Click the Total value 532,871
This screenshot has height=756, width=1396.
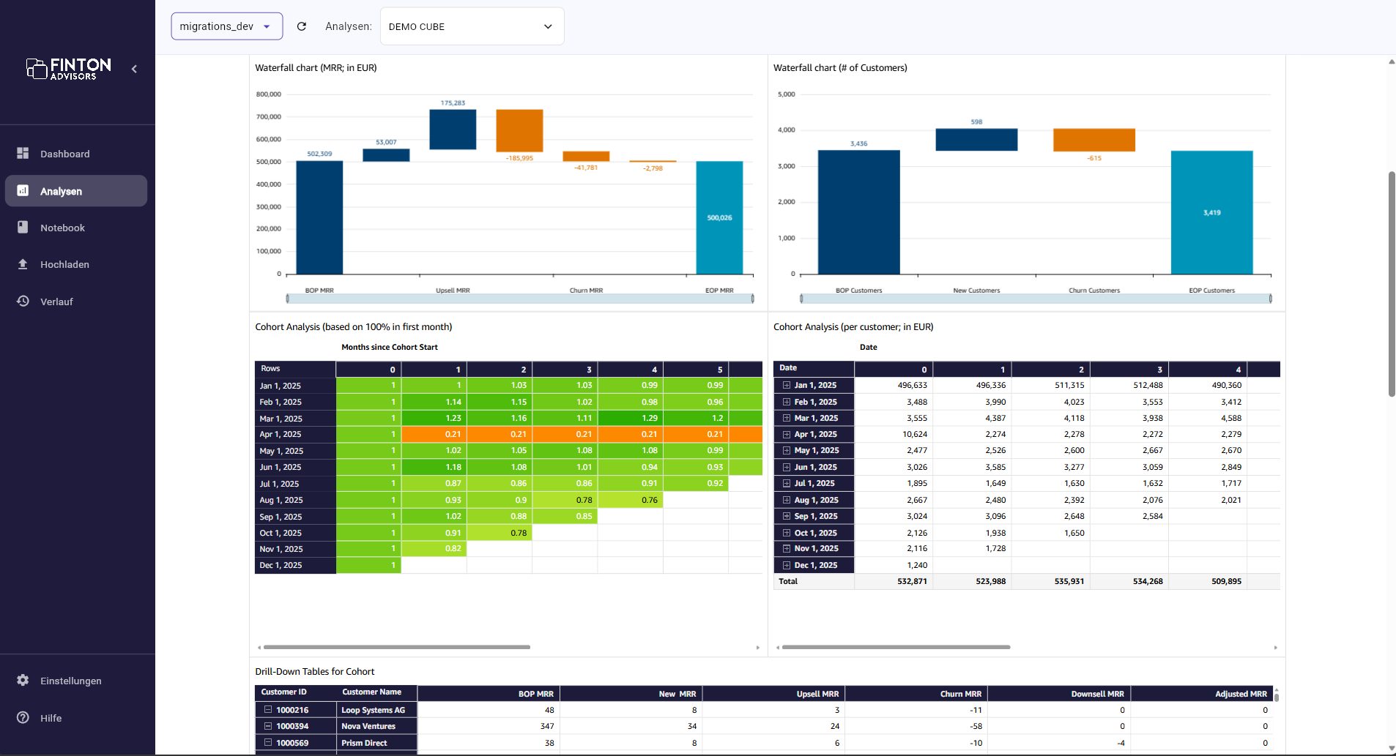coord(912,581)
